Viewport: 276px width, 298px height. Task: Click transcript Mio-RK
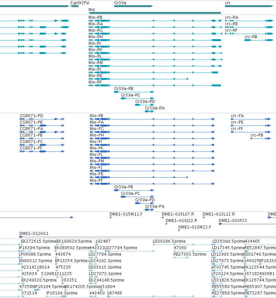(x=95, y=50)
